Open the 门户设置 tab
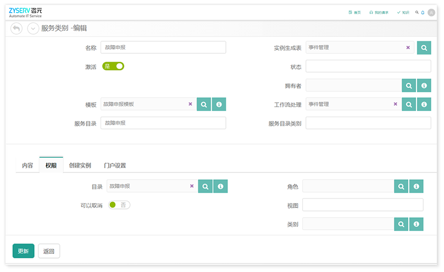Screen dimensions: 444x272 (x=115, y=165)
